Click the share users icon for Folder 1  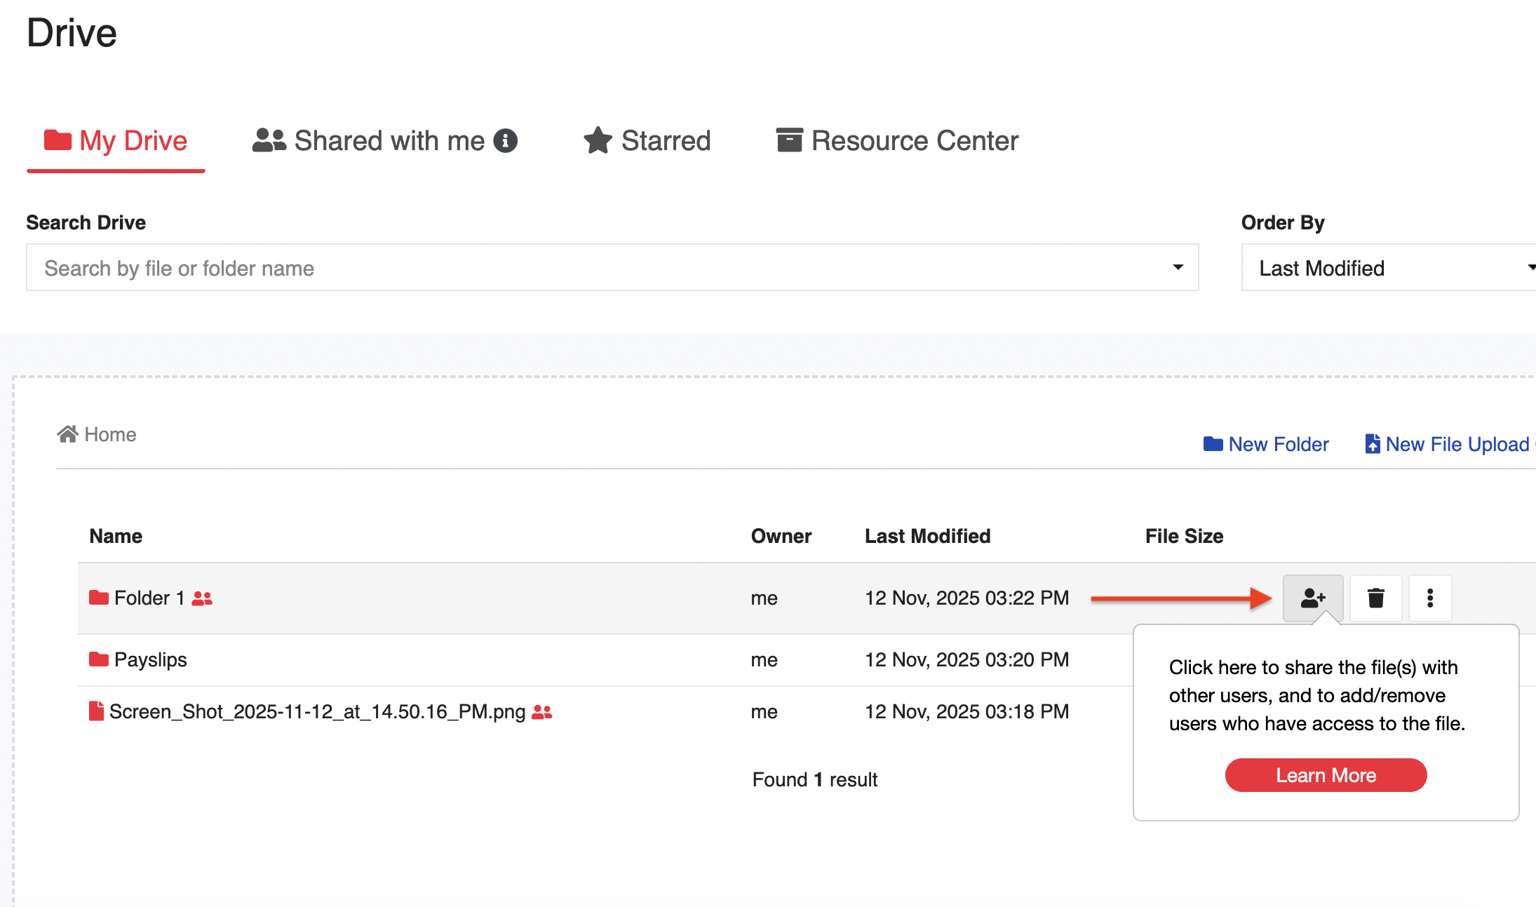click(x=1312, y=598)
